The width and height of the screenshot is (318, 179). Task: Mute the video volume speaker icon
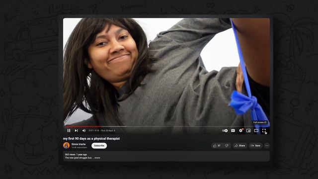[x=84, y=130]
